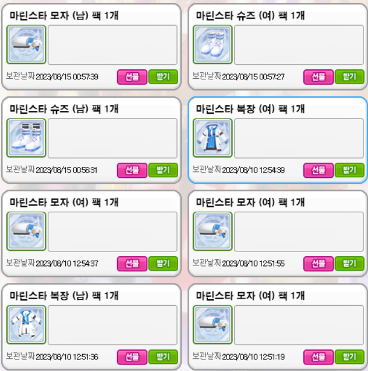Click 선물 on the item stored at 12:51:55
This screenshot has width=368, height=371.
(319, 263)
